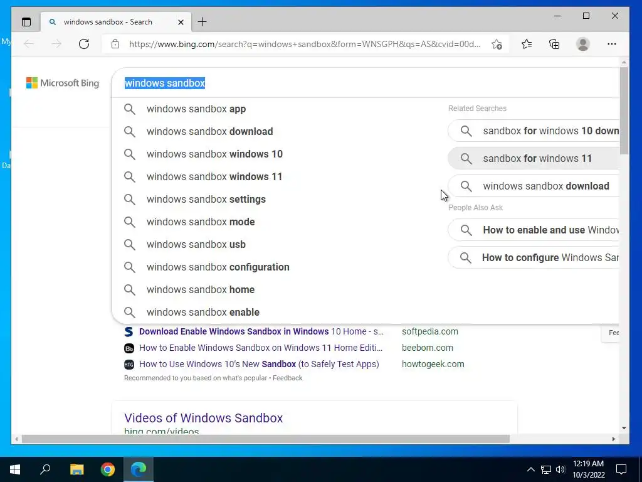Close the windows sandbox search tab
The image size is (642, 482).
pos(181,22)
